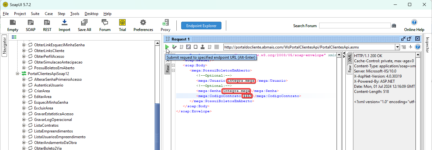The image size is (432, 150).
Task: Submit the request with the green play button
Action: (x=167, y=47)
